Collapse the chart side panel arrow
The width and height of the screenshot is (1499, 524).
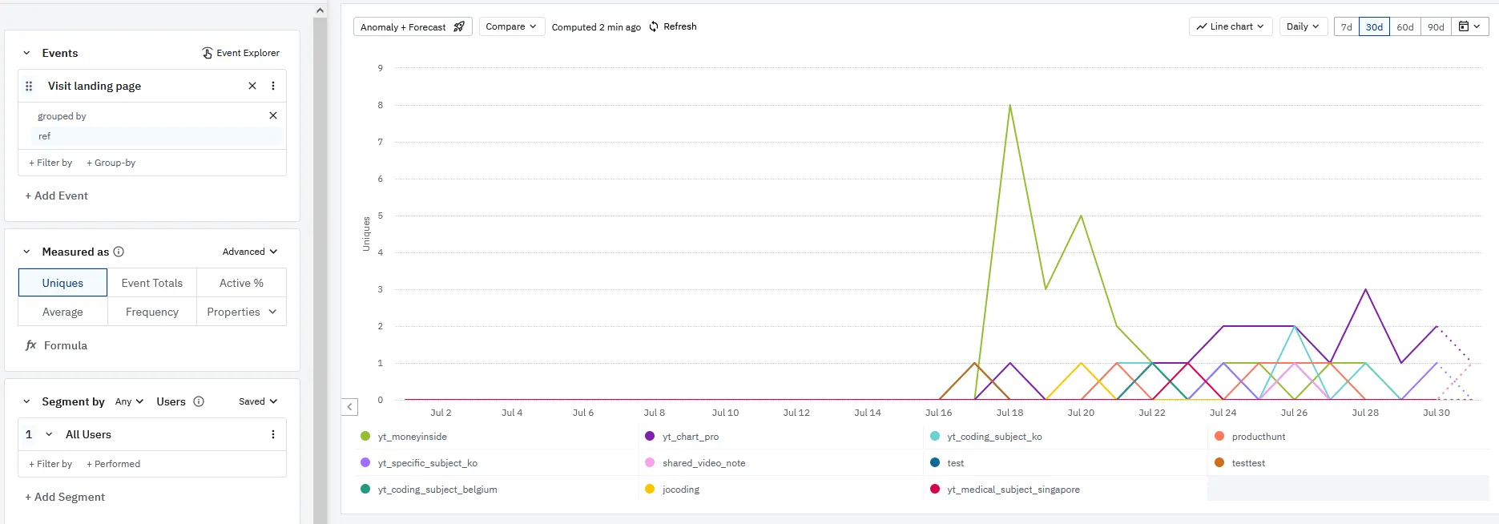click(350, 407)
